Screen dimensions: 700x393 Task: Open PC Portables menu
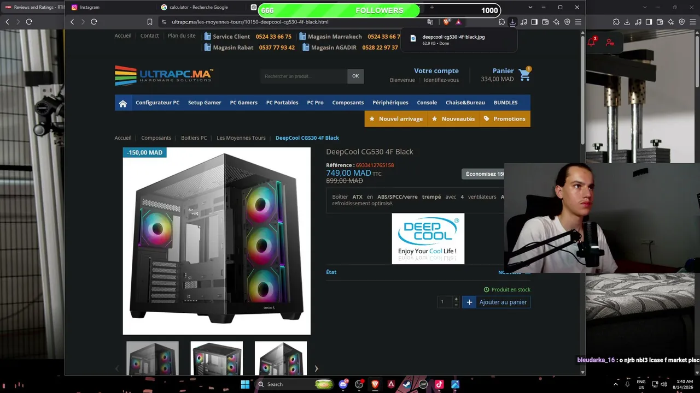click(282, 103)
